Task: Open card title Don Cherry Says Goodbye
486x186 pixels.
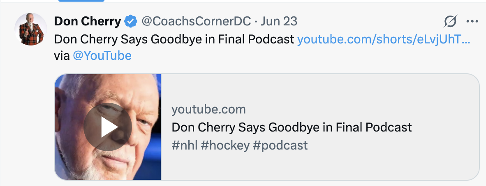Action: point(292,127)
